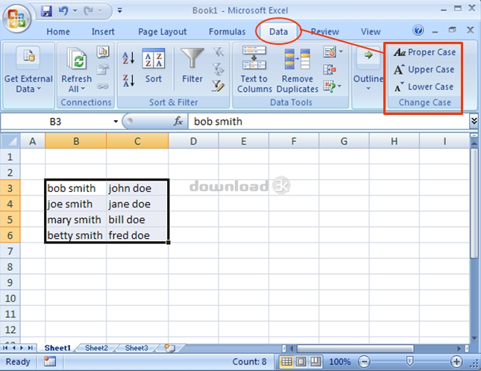This screenshot has width=481, height=371.
Task: Jump to first sheet navigation arrow
Action: click(x=5, y=348)
